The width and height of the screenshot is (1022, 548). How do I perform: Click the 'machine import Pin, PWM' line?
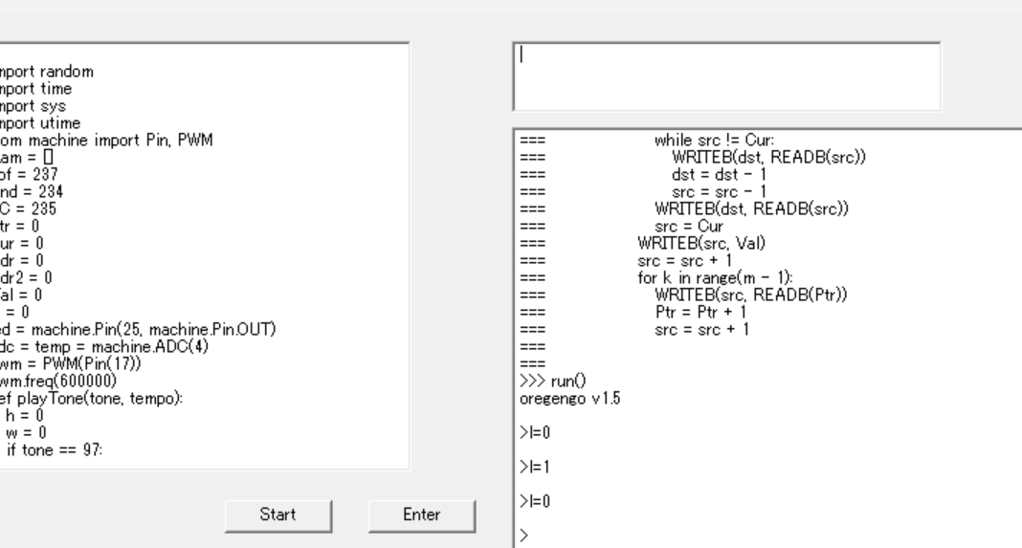105,141
